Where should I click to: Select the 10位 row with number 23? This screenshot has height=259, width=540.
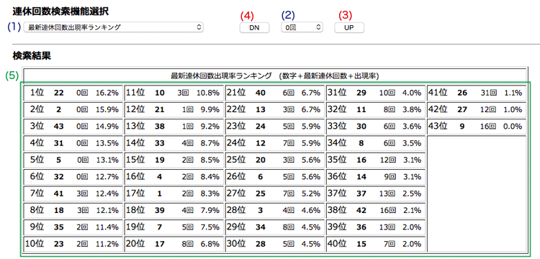[x=73, y=244]
